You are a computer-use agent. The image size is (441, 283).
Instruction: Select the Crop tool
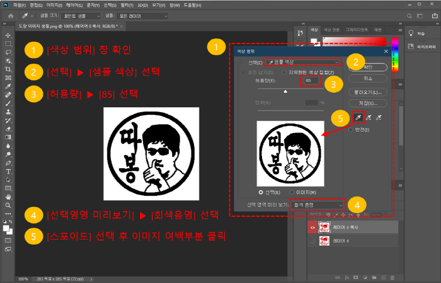pos(8,69)
